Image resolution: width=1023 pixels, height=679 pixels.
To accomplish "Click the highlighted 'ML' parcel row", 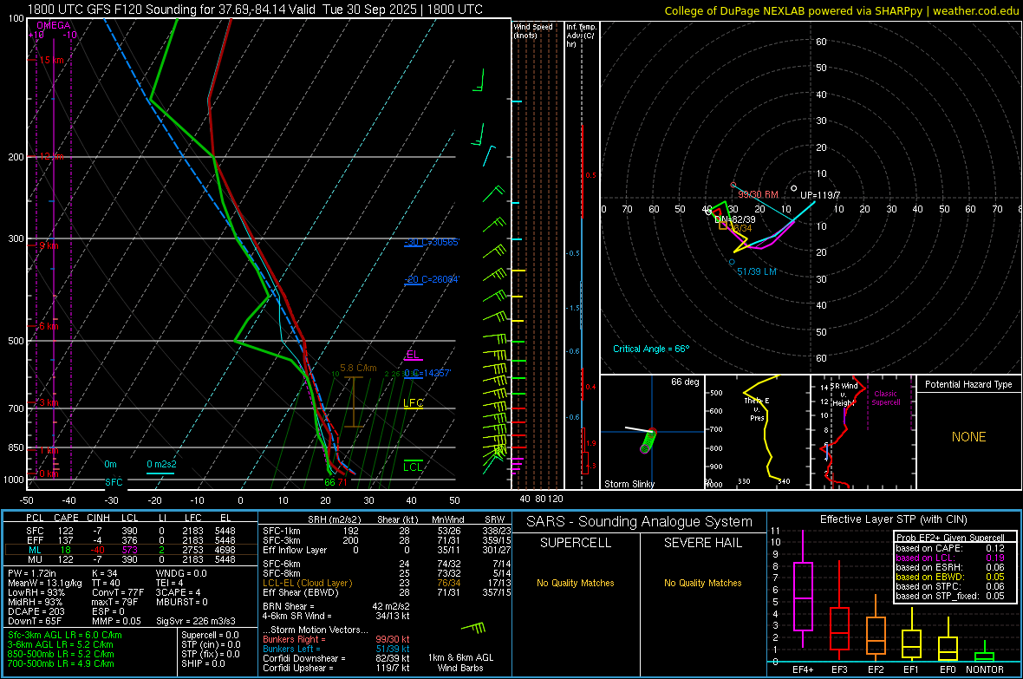I will coord(129,550).
